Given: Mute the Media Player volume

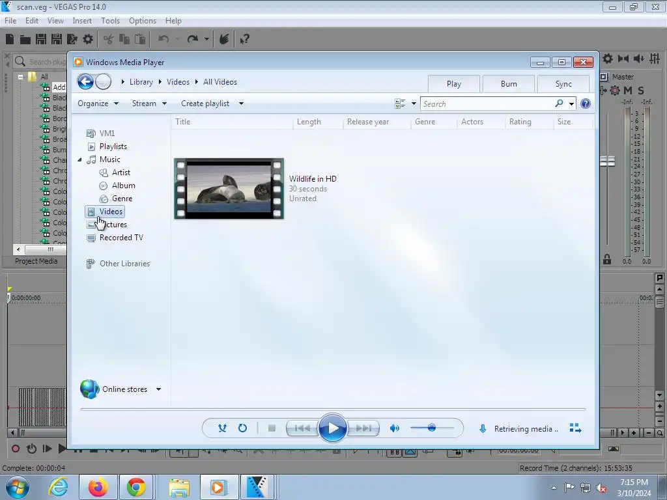Looking at the screenshot, I should (x=394, y=428).
